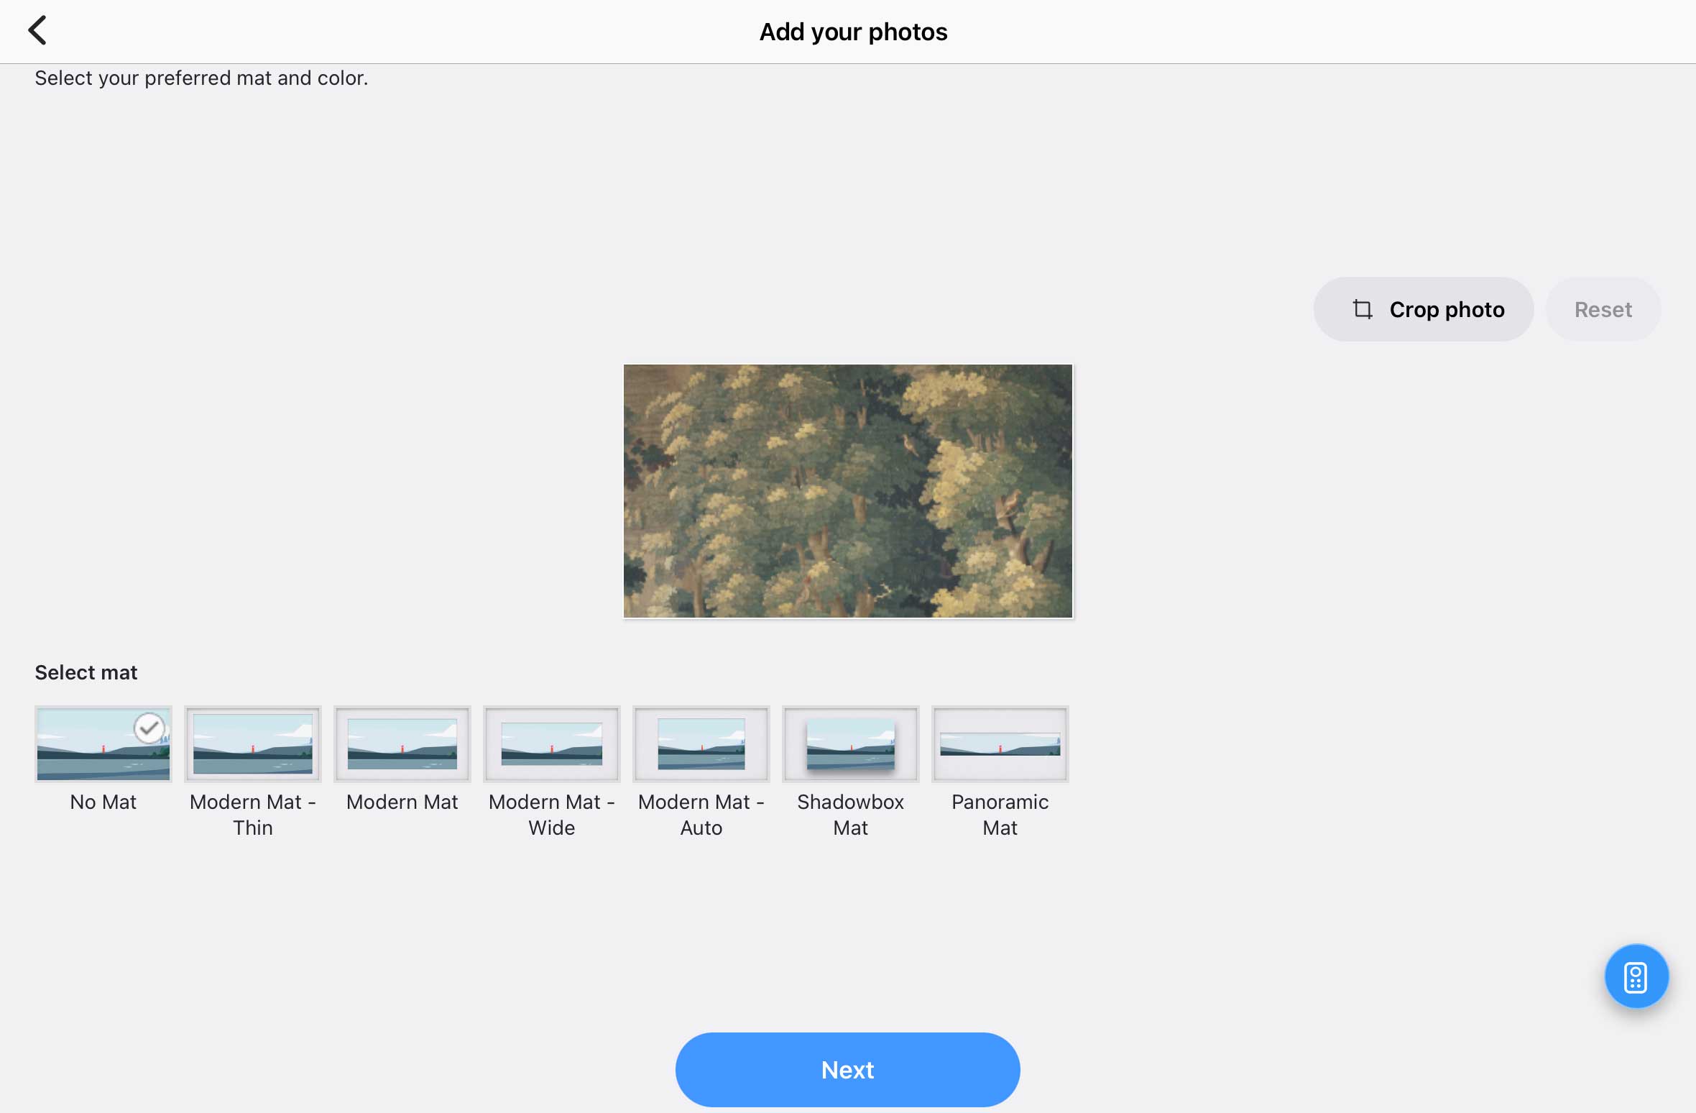Click the Panoramic Mat text label
The image size is (1696, 1113).
coord(1000,815)
